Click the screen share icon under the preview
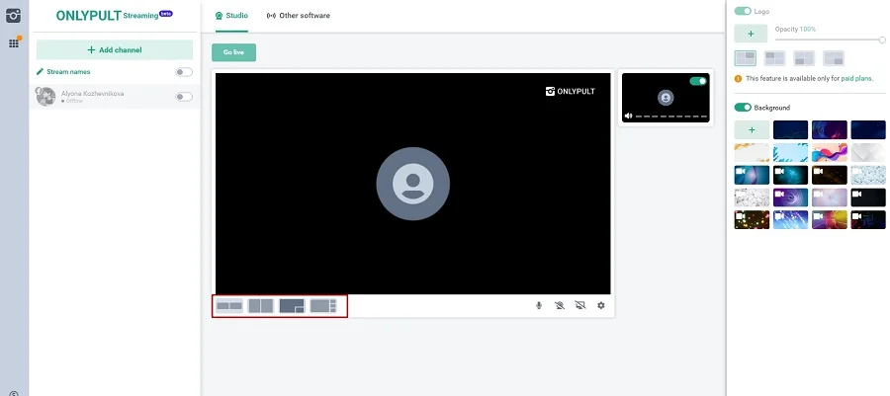Viewport: 890px width, 396px height. pyautogui.click(x=580, y=305)
